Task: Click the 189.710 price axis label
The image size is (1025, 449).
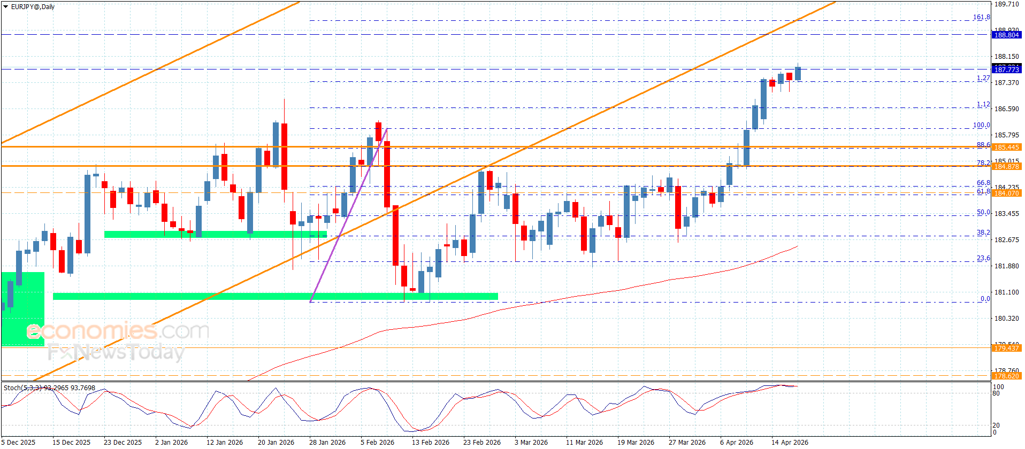Action: (x=1006, y=4)
